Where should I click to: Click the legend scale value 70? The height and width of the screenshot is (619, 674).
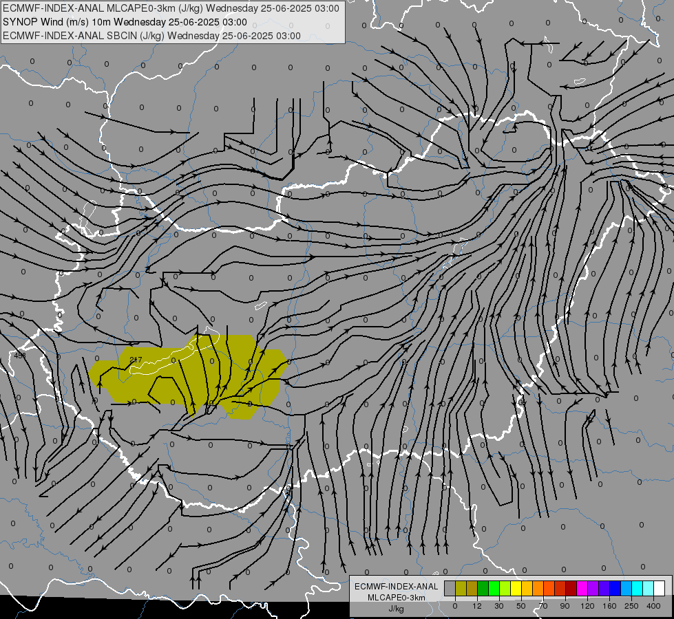coord(543,606)
